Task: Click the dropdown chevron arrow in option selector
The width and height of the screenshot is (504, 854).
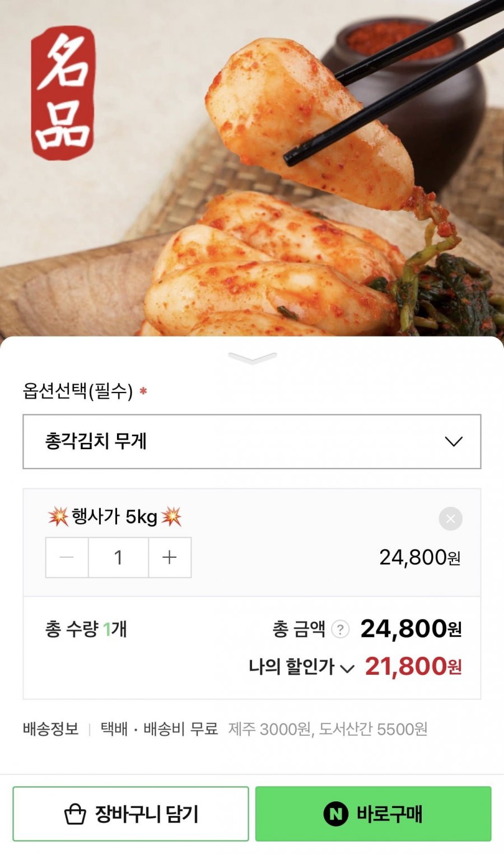Action: pos(453,442)
